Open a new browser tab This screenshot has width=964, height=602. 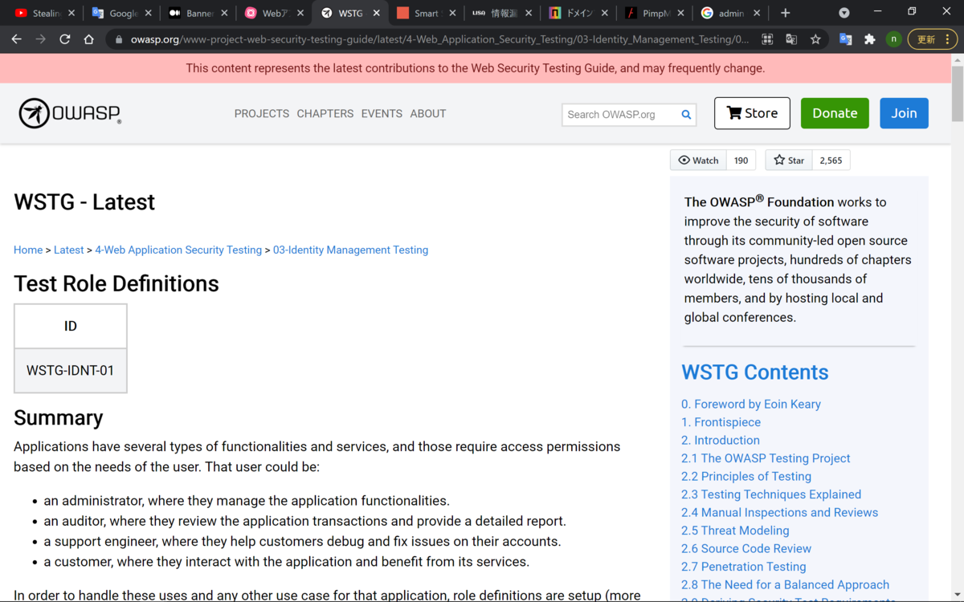coord(785,13)
